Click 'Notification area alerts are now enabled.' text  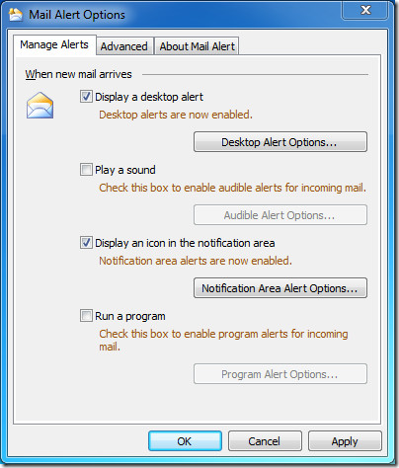(x=196, y=261)
